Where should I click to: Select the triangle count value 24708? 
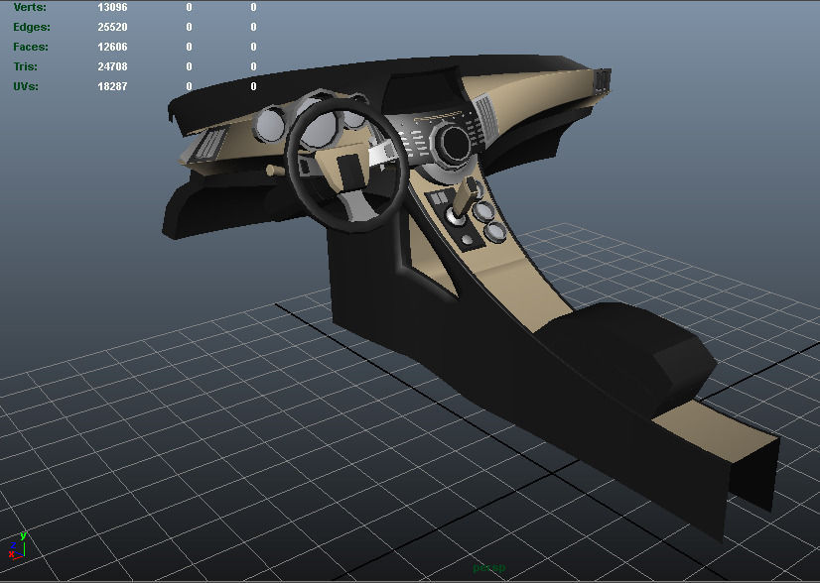[x=112, y=66]
